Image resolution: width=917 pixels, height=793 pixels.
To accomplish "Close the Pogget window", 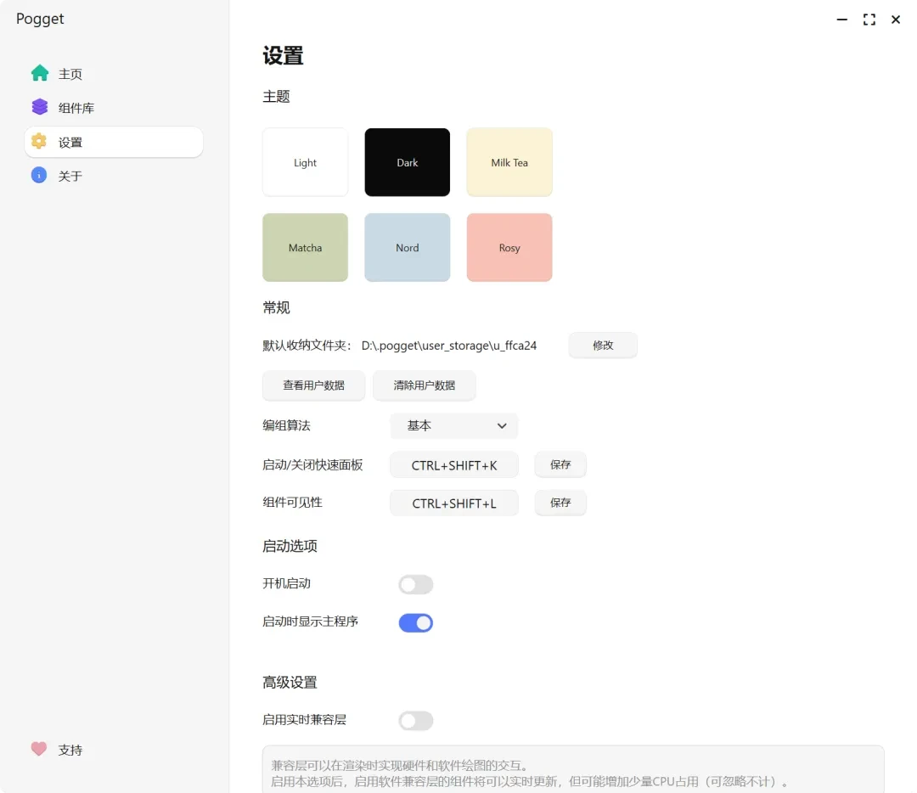I will pos(896,20).
